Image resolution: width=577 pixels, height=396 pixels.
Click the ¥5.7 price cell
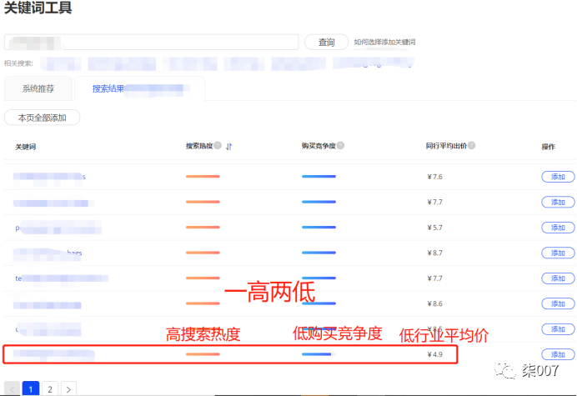coord(434,228)
